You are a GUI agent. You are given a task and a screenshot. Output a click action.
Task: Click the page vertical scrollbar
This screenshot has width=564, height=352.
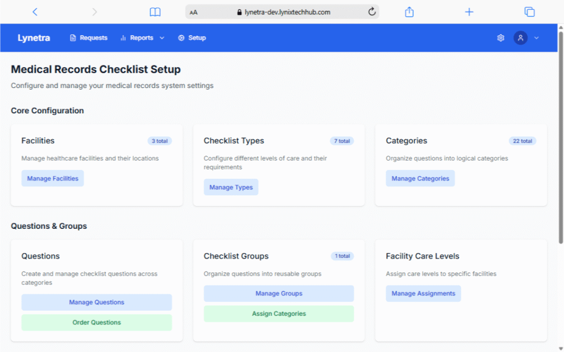[561, 137]
